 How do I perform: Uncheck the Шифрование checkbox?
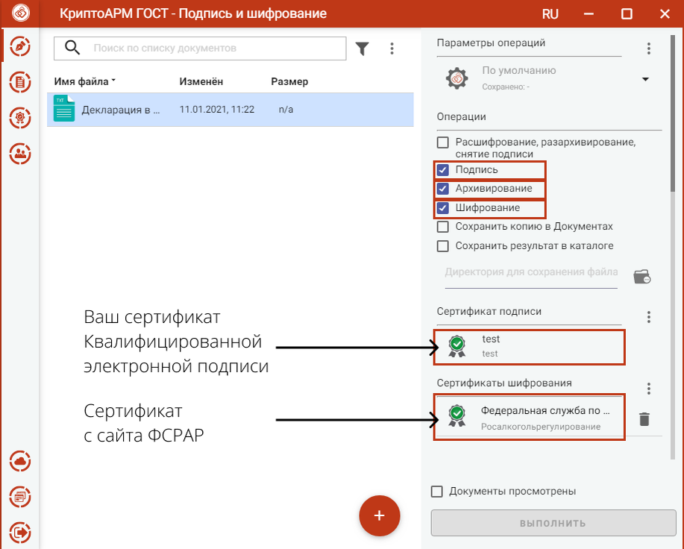(443, 207)
